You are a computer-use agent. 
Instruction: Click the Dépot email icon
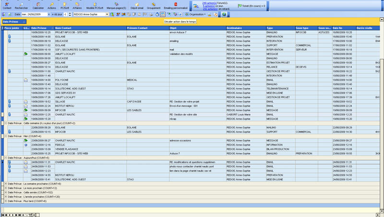coord(137,6)
